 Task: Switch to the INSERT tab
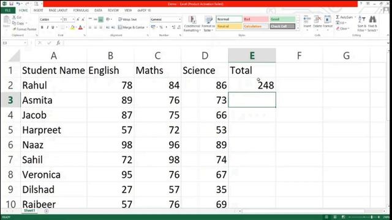pyautogui.click(x=38, y=10)
